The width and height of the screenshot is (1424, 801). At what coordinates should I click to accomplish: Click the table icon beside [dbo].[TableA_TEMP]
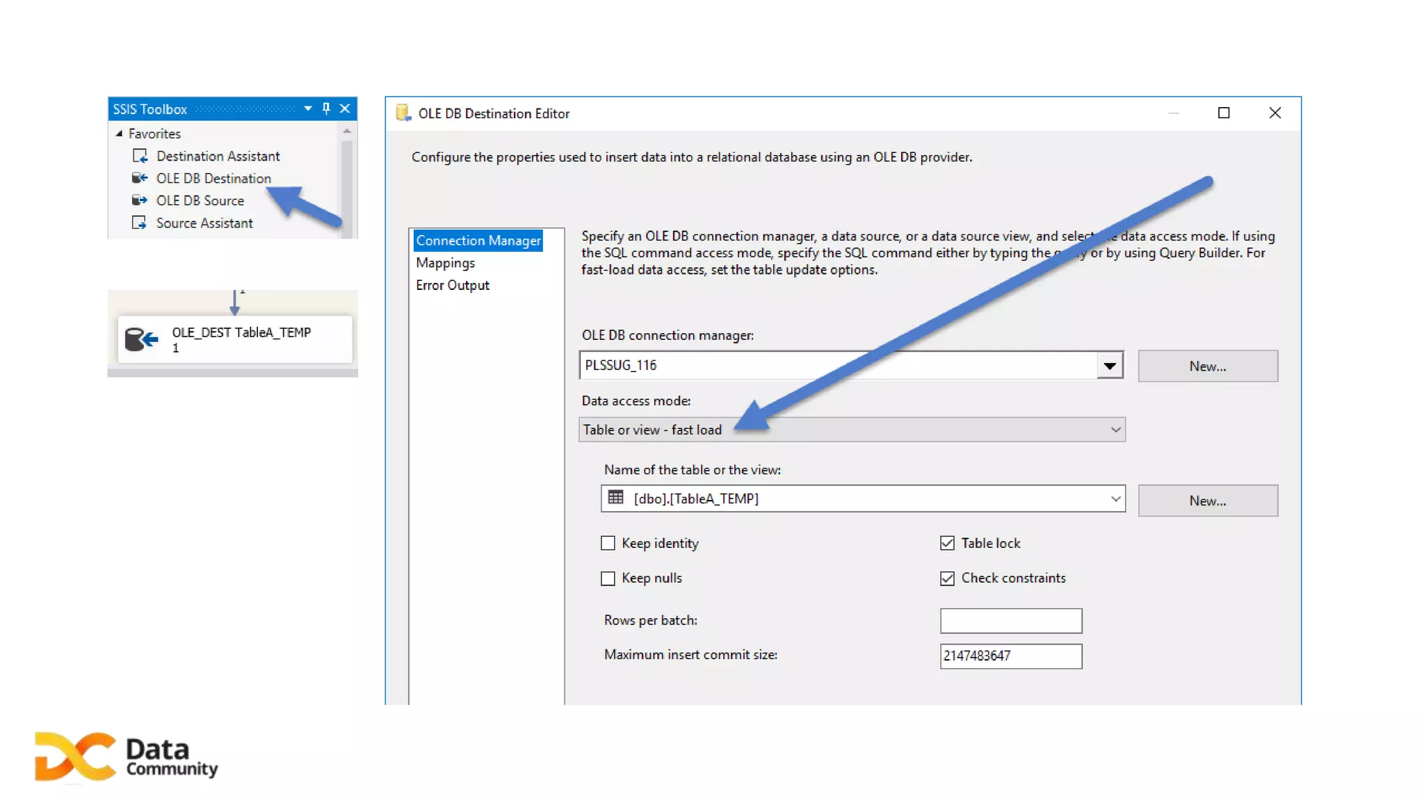[615, 498]
